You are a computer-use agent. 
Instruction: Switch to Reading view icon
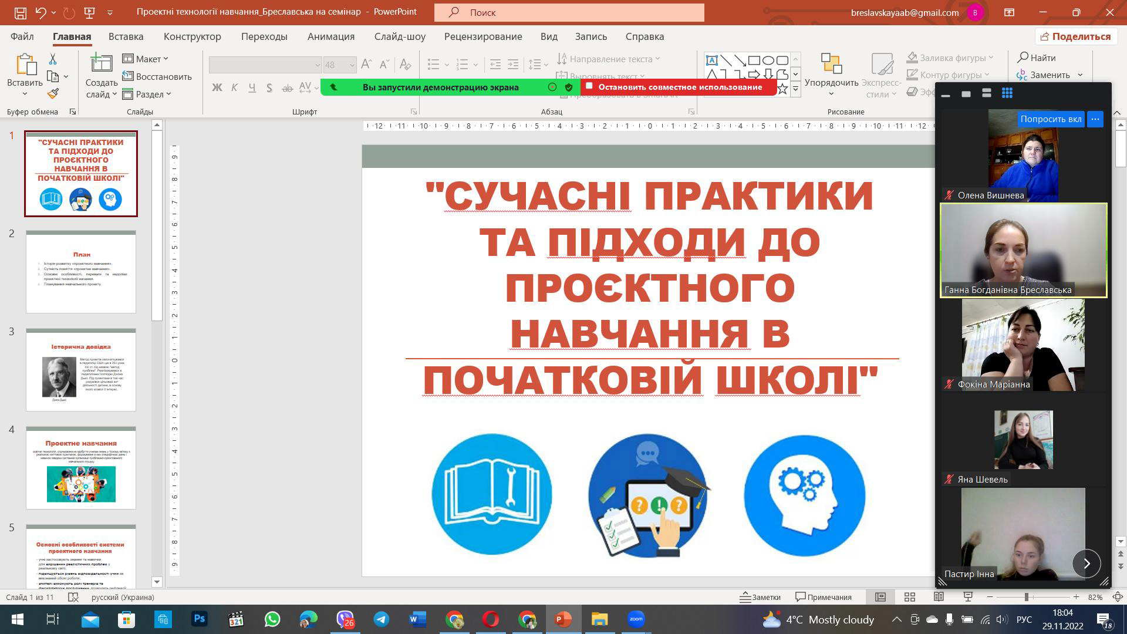(939, 597)
